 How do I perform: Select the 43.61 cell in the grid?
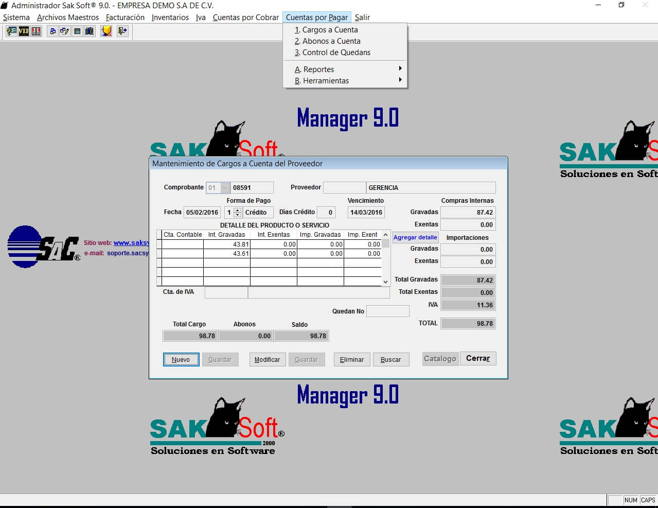coord(227,254)
